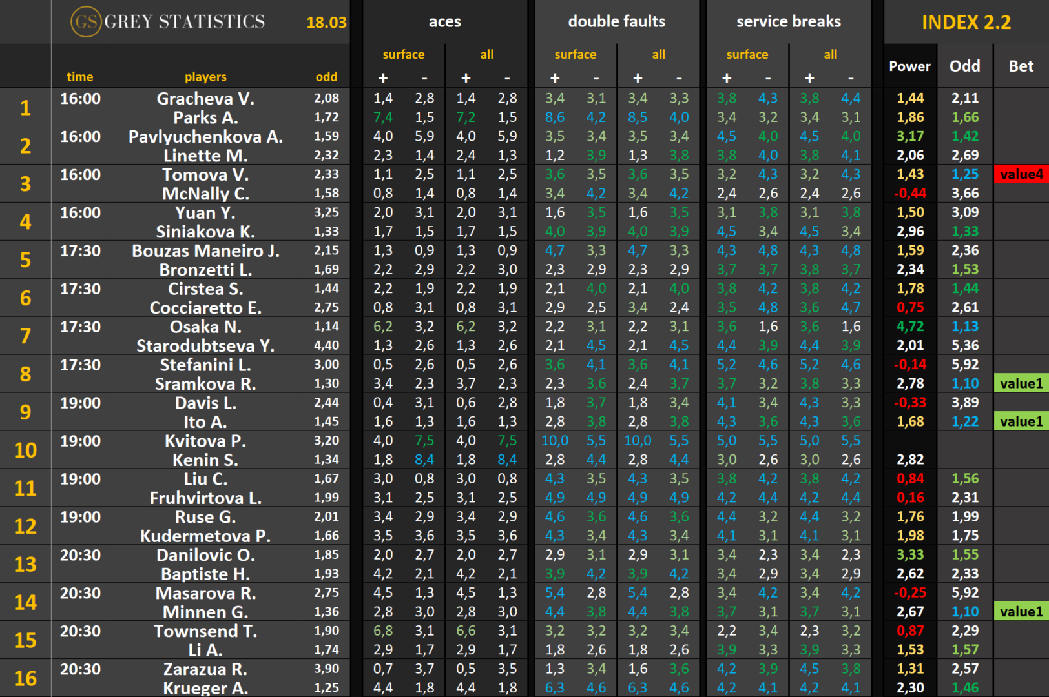Click row number 16
Viewport: 1049px width, 697px height.
tap(25, 679)
